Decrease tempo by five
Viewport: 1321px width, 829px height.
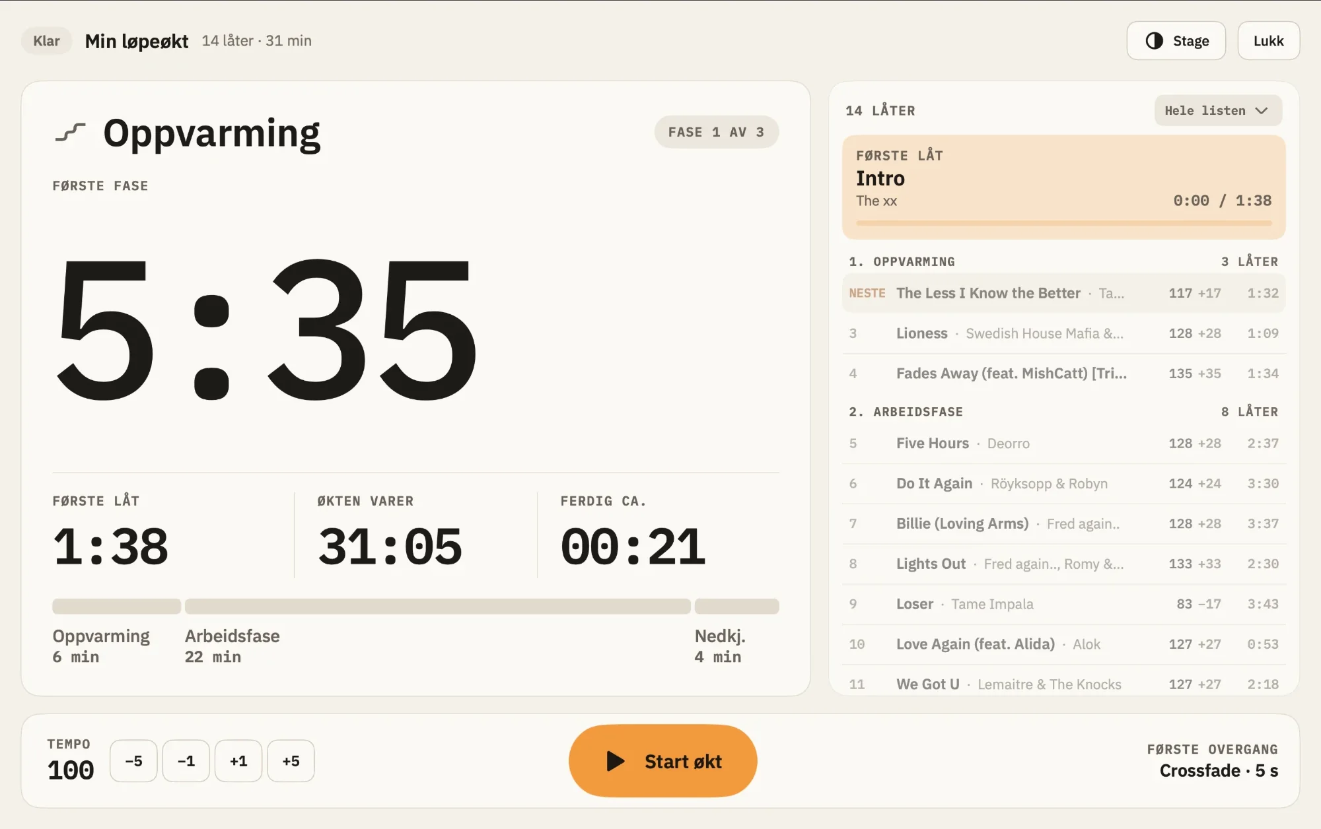[133, 761]
